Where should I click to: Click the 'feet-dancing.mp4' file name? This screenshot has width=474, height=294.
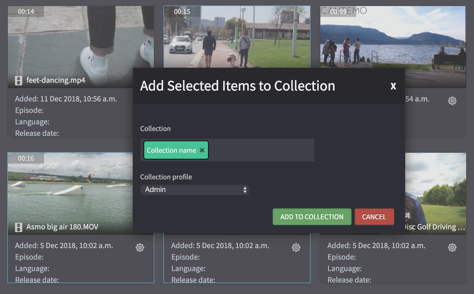tap(56, 80)
